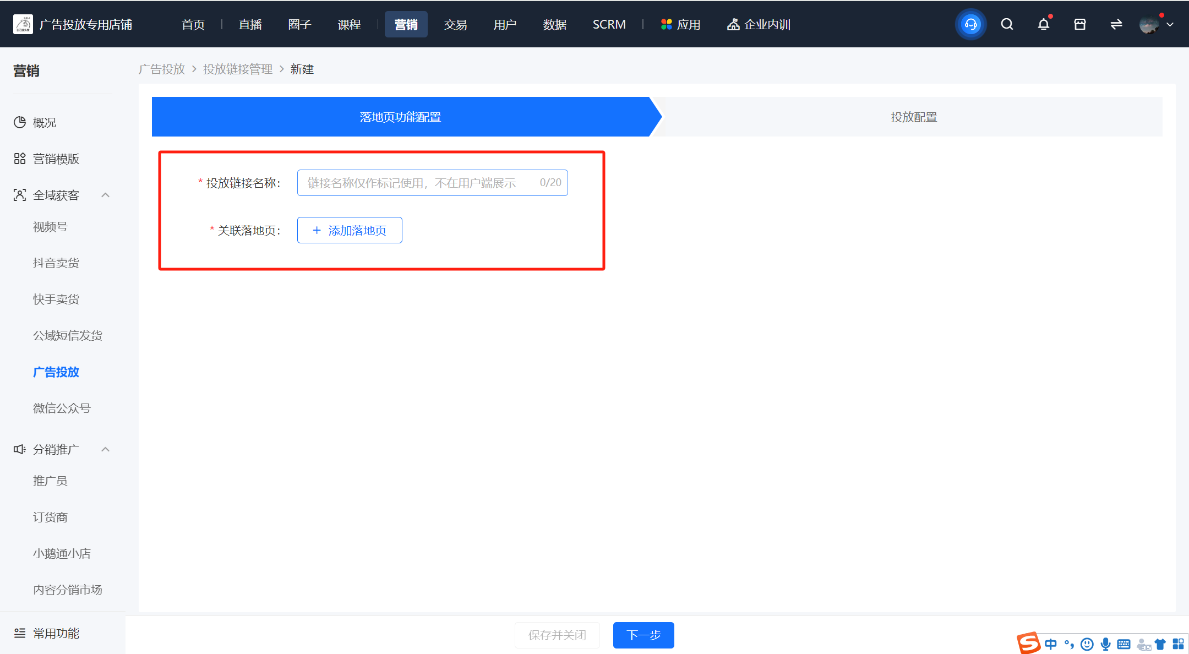Click the 保存并关闭 button
Screen dimensions: 1189x654
(557, 635)
